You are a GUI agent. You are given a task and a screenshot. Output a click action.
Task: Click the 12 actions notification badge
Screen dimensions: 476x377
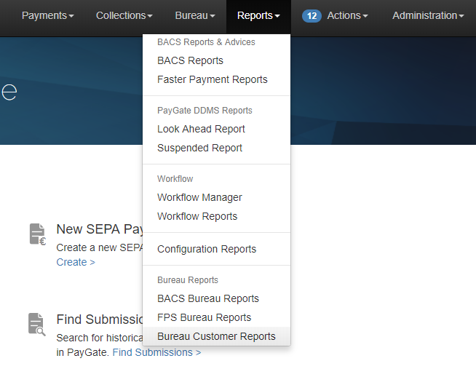coord(312,16)
